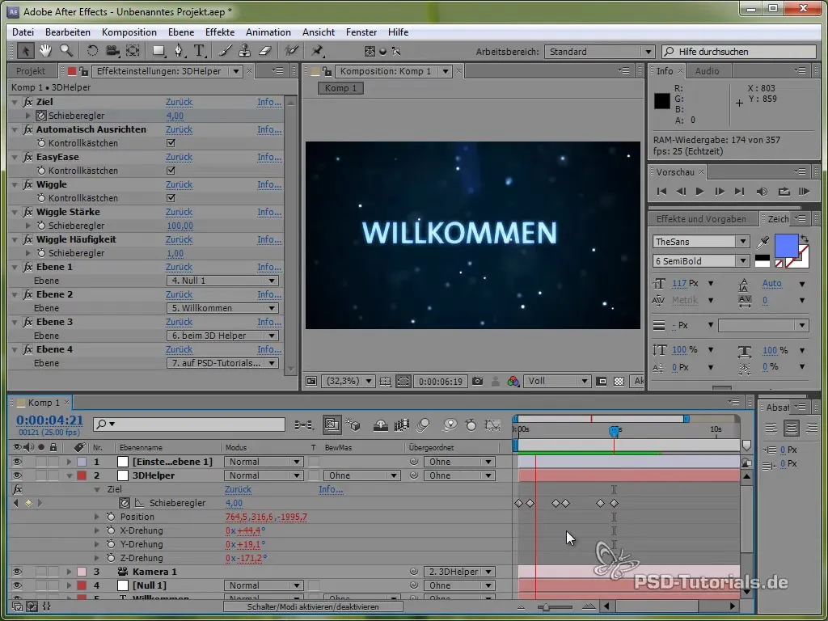Hide the 3DHelper layer
Viewport: 828px width, 621px height.
17,475
